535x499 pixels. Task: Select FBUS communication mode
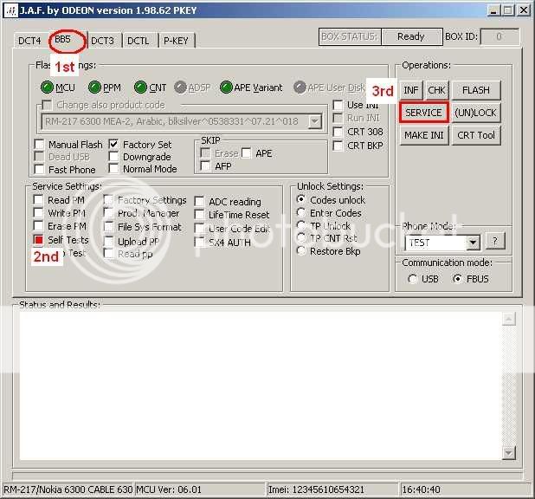(457, 279)
